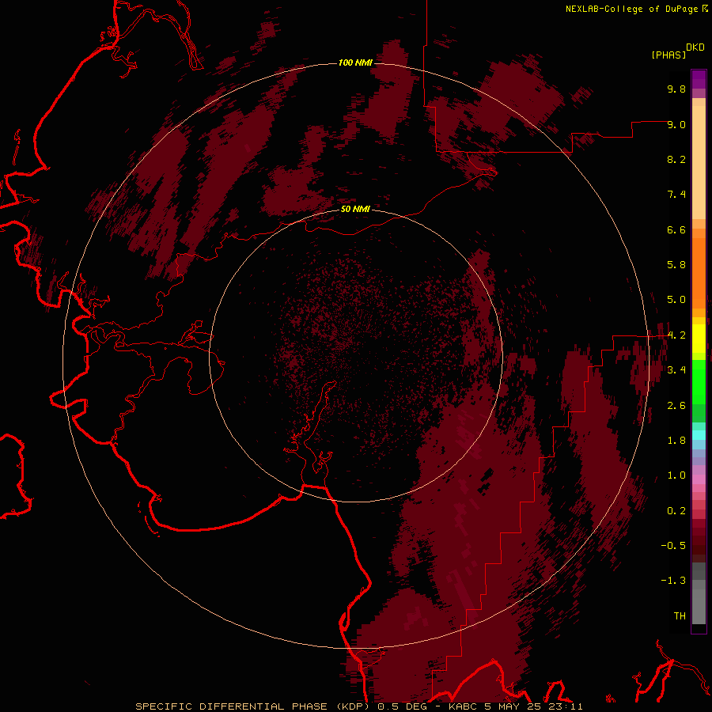Click the 50 NMI range ring label
The image size is (712, 712).
click(x=355, y=209)
